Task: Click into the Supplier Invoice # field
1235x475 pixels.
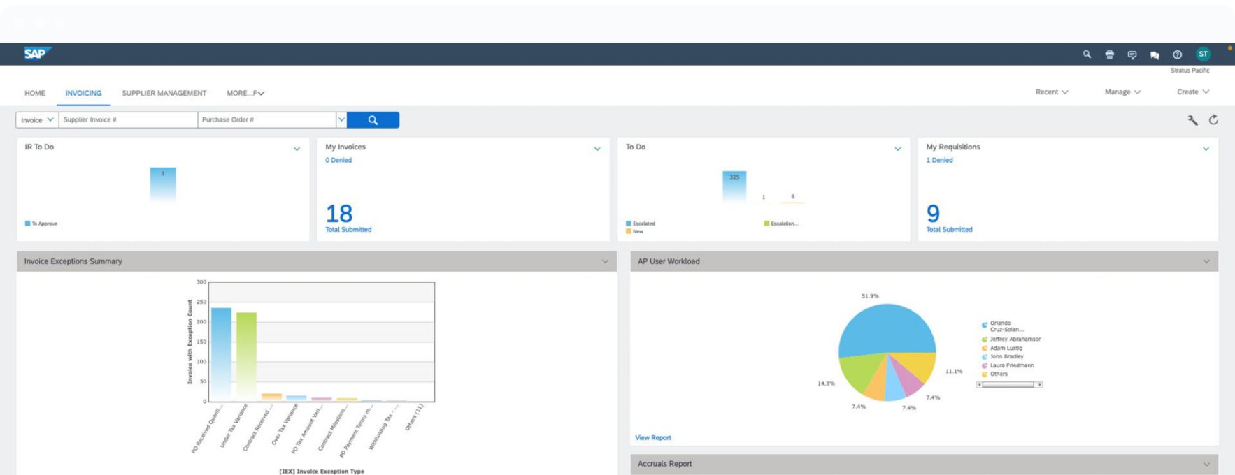Action: coord(128,120)
